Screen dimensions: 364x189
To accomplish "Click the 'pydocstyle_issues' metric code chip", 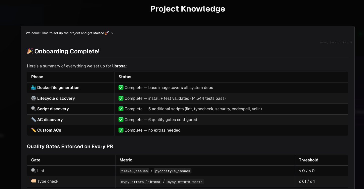I will point(173,171).
